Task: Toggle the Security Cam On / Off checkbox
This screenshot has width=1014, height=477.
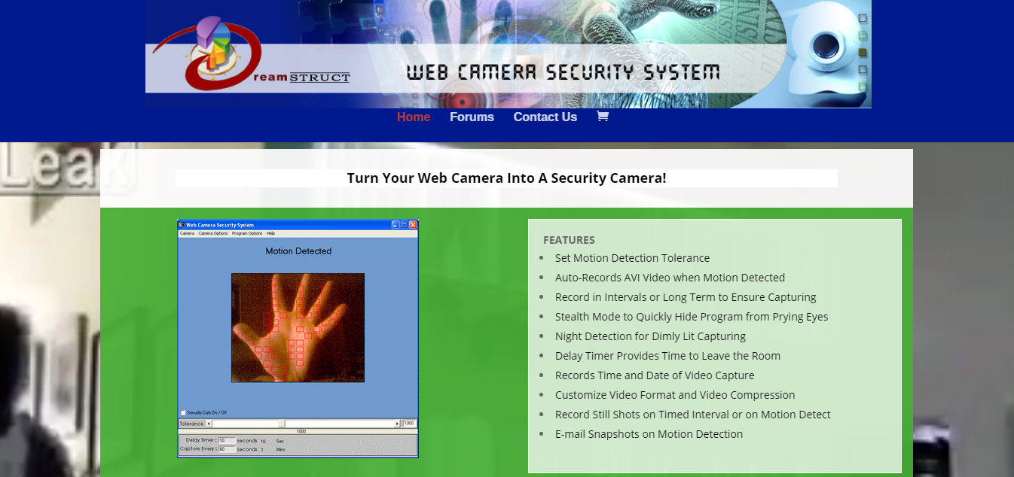Action: 183,412
